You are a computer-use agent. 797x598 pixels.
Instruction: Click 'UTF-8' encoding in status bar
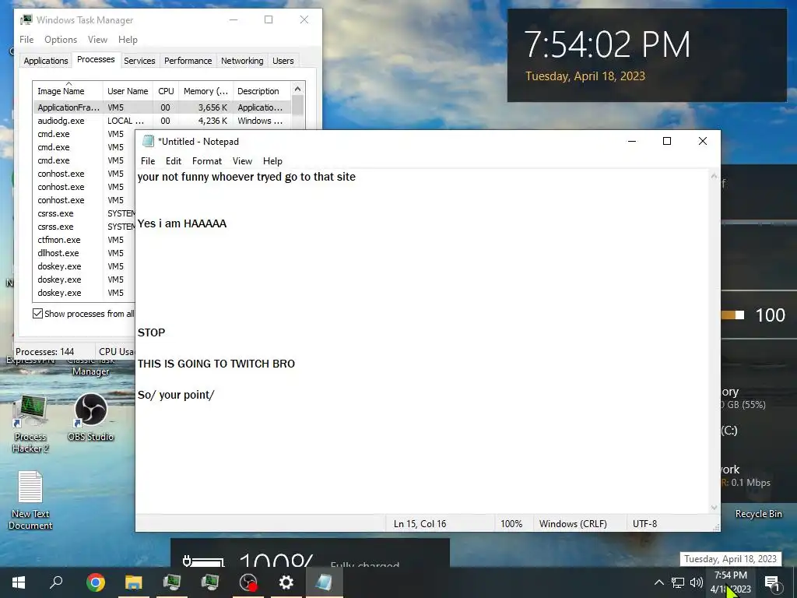pyautogui.click(x=644, y=524)
